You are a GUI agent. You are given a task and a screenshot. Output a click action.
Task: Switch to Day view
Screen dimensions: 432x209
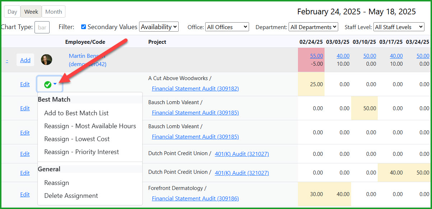pos(12,12)
